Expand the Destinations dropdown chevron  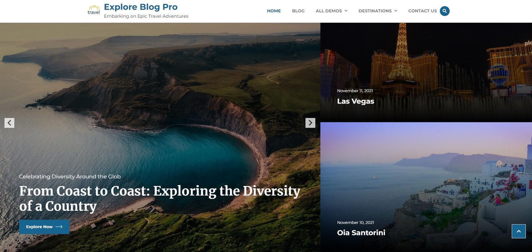[x=396, y=11]
